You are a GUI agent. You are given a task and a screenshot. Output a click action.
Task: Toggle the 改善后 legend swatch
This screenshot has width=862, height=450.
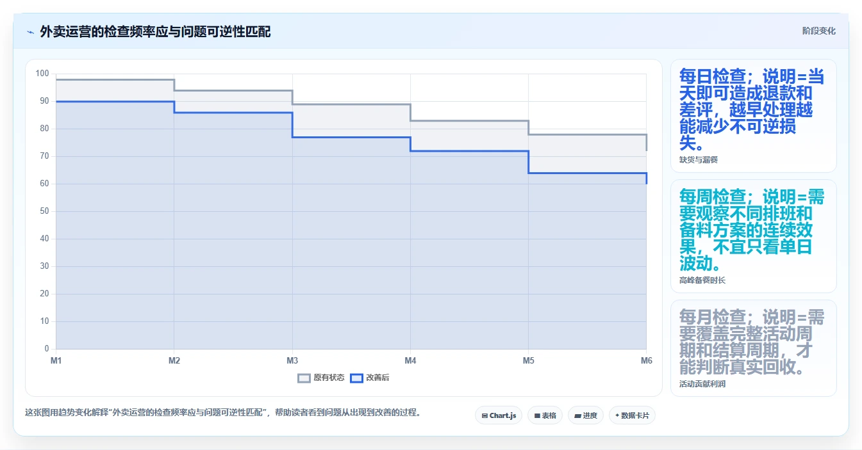[x=357, y=378]
